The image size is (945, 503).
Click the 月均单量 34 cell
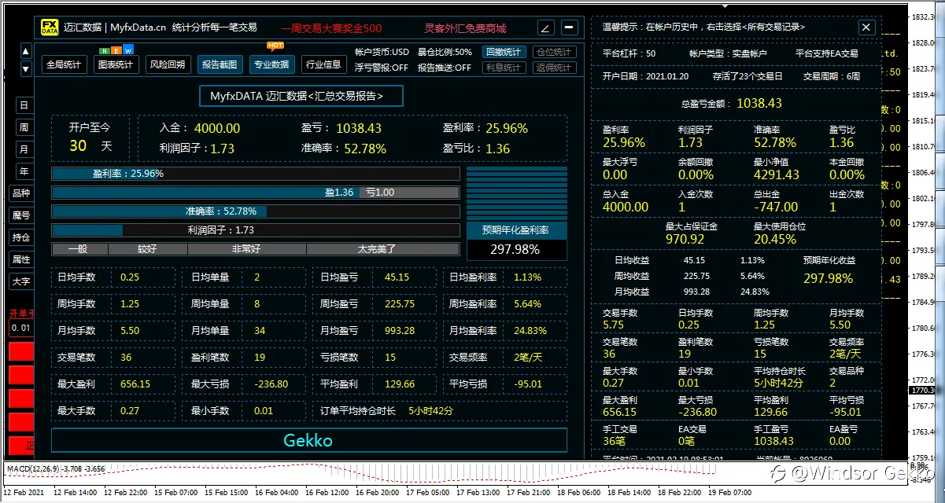pos(245,331)
